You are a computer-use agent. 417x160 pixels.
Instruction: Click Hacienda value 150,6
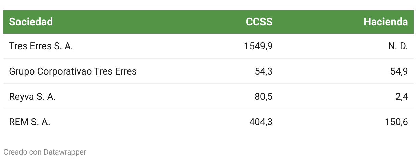[x=396, y=122]
